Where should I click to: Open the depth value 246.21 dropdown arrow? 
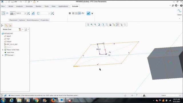coord(25,13)
